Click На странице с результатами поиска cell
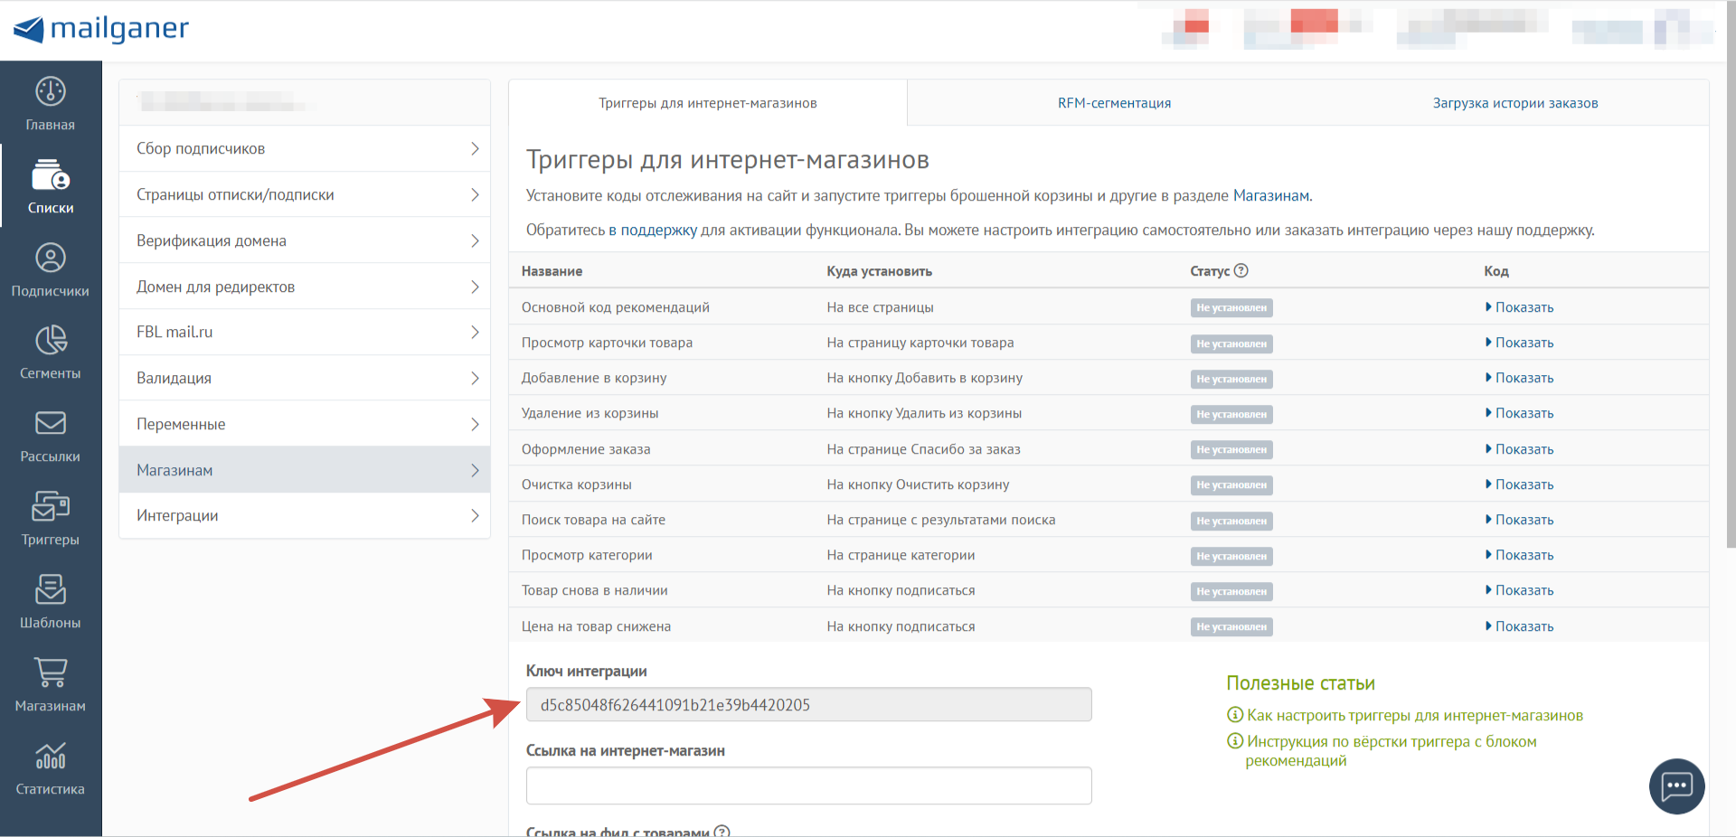 (x=941, y=520)
